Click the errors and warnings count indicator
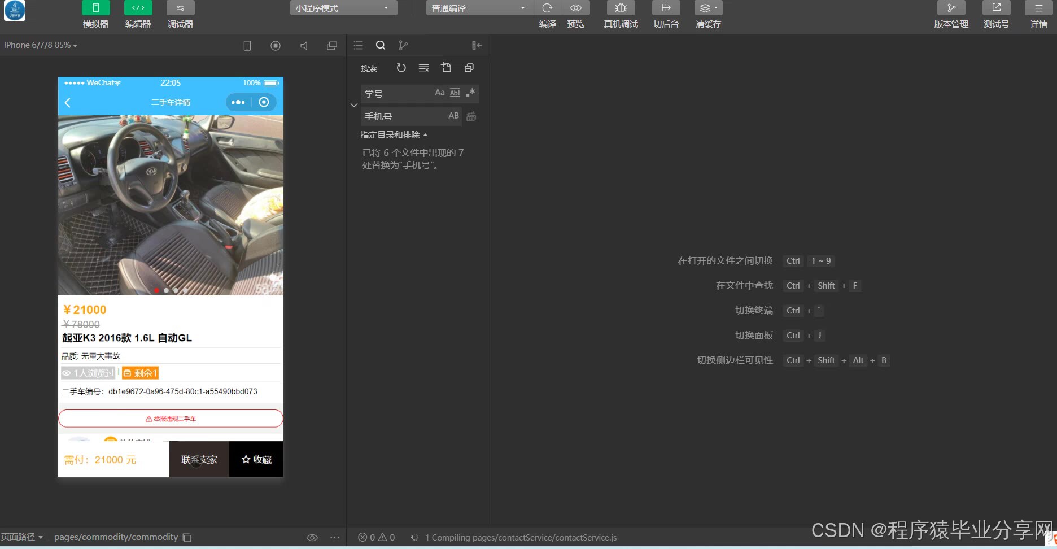The image size is (1057, 549). point(377,538)
